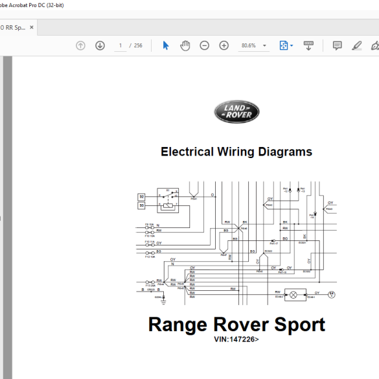Go to next page with down arrow
The height and width of the screenshot is (379, 379).
click(x=100, y=45)
